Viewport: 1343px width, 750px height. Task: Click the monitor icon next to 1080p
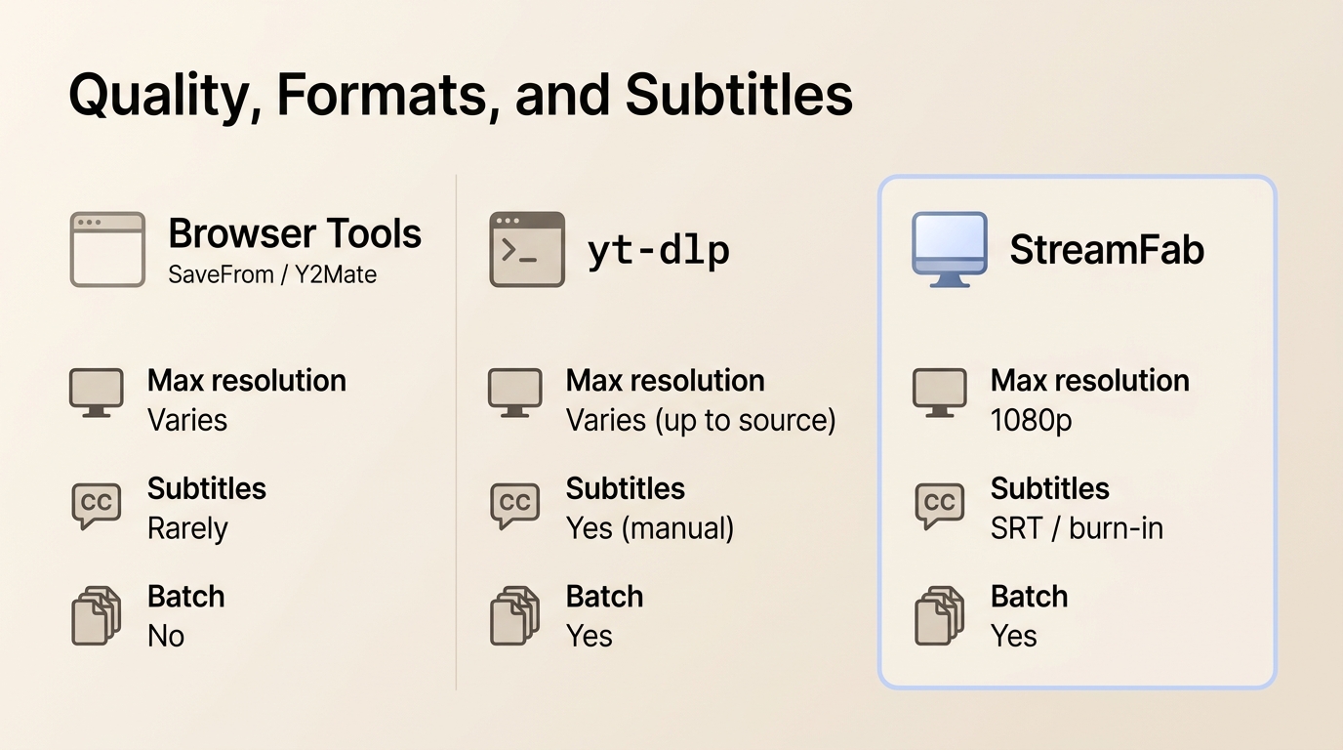[940, 394]
